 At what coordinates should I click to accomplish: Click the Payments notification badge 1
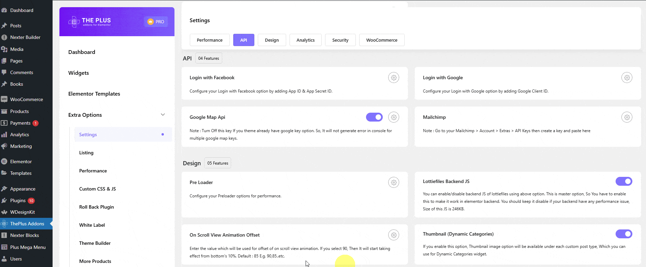pos(36,123)
